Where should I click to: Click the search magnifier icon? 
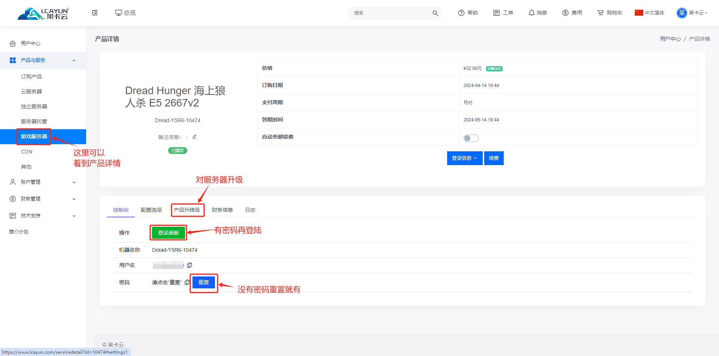coord(435,13)
